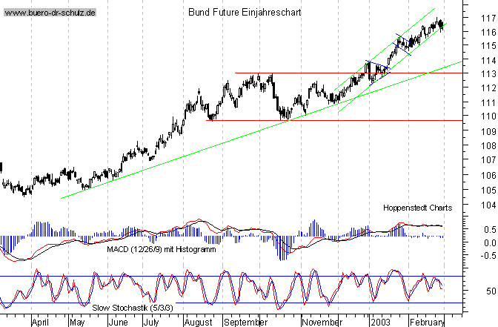
Task: Click the 110 price axis value
Action: tap(488, 116)
